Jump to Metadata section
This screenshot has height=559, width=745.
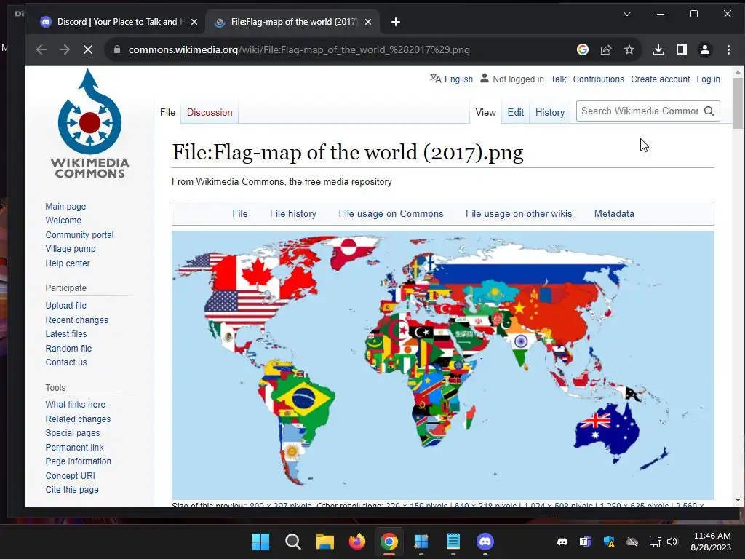pos(614,213)
